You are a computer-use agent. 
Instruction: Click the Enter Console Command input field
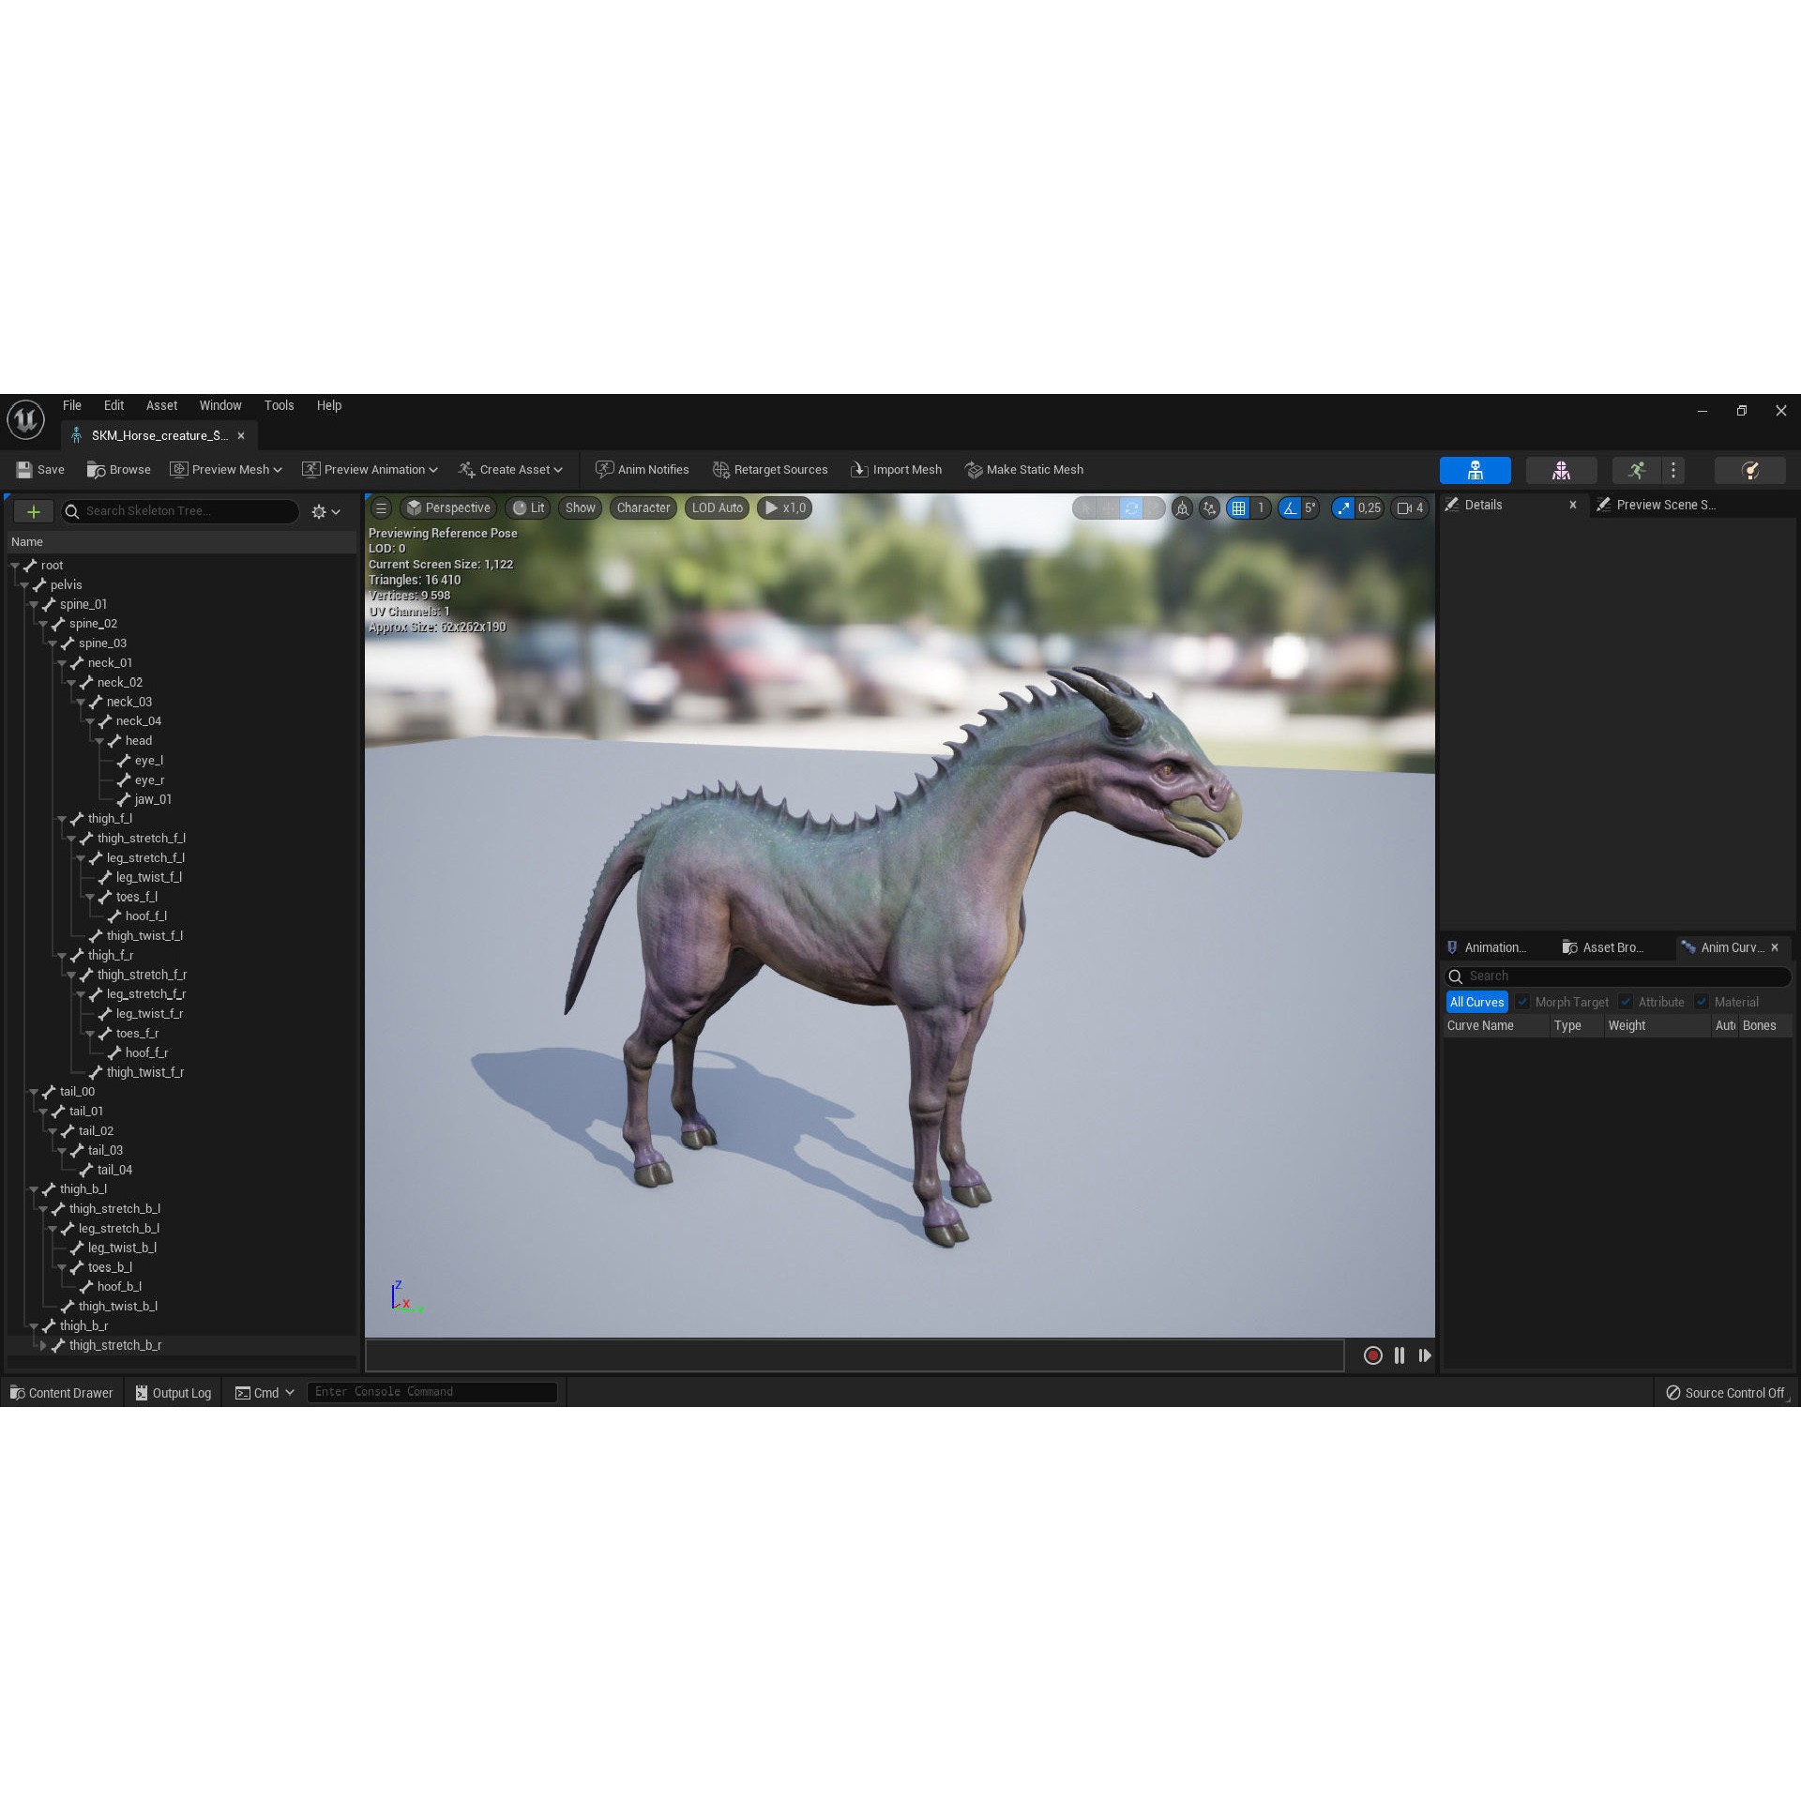[x=431, y=1392]
